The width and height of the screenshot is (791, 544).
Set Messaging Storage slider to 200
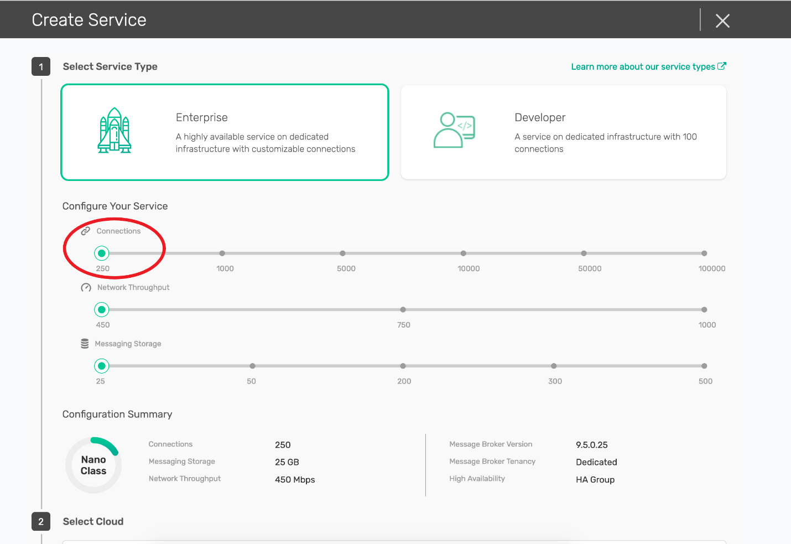click(x=403, y=366)
